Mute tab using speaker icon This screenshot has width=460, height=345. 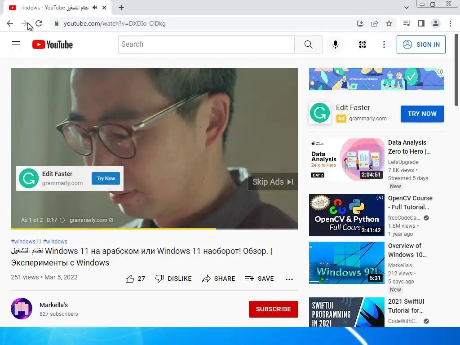[x=94, y=8]
